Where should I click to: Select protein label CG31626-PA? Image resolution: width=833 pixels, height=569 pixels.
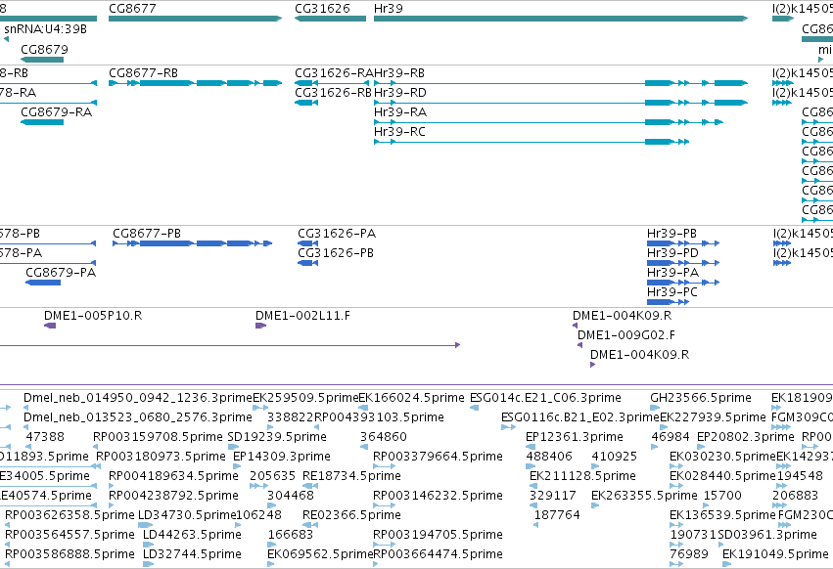tap(337, 234)
